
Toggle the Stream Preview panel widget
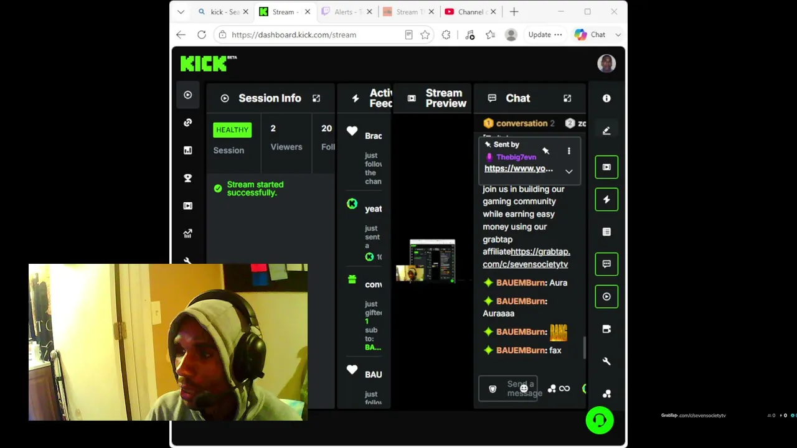tap(606, 167)
